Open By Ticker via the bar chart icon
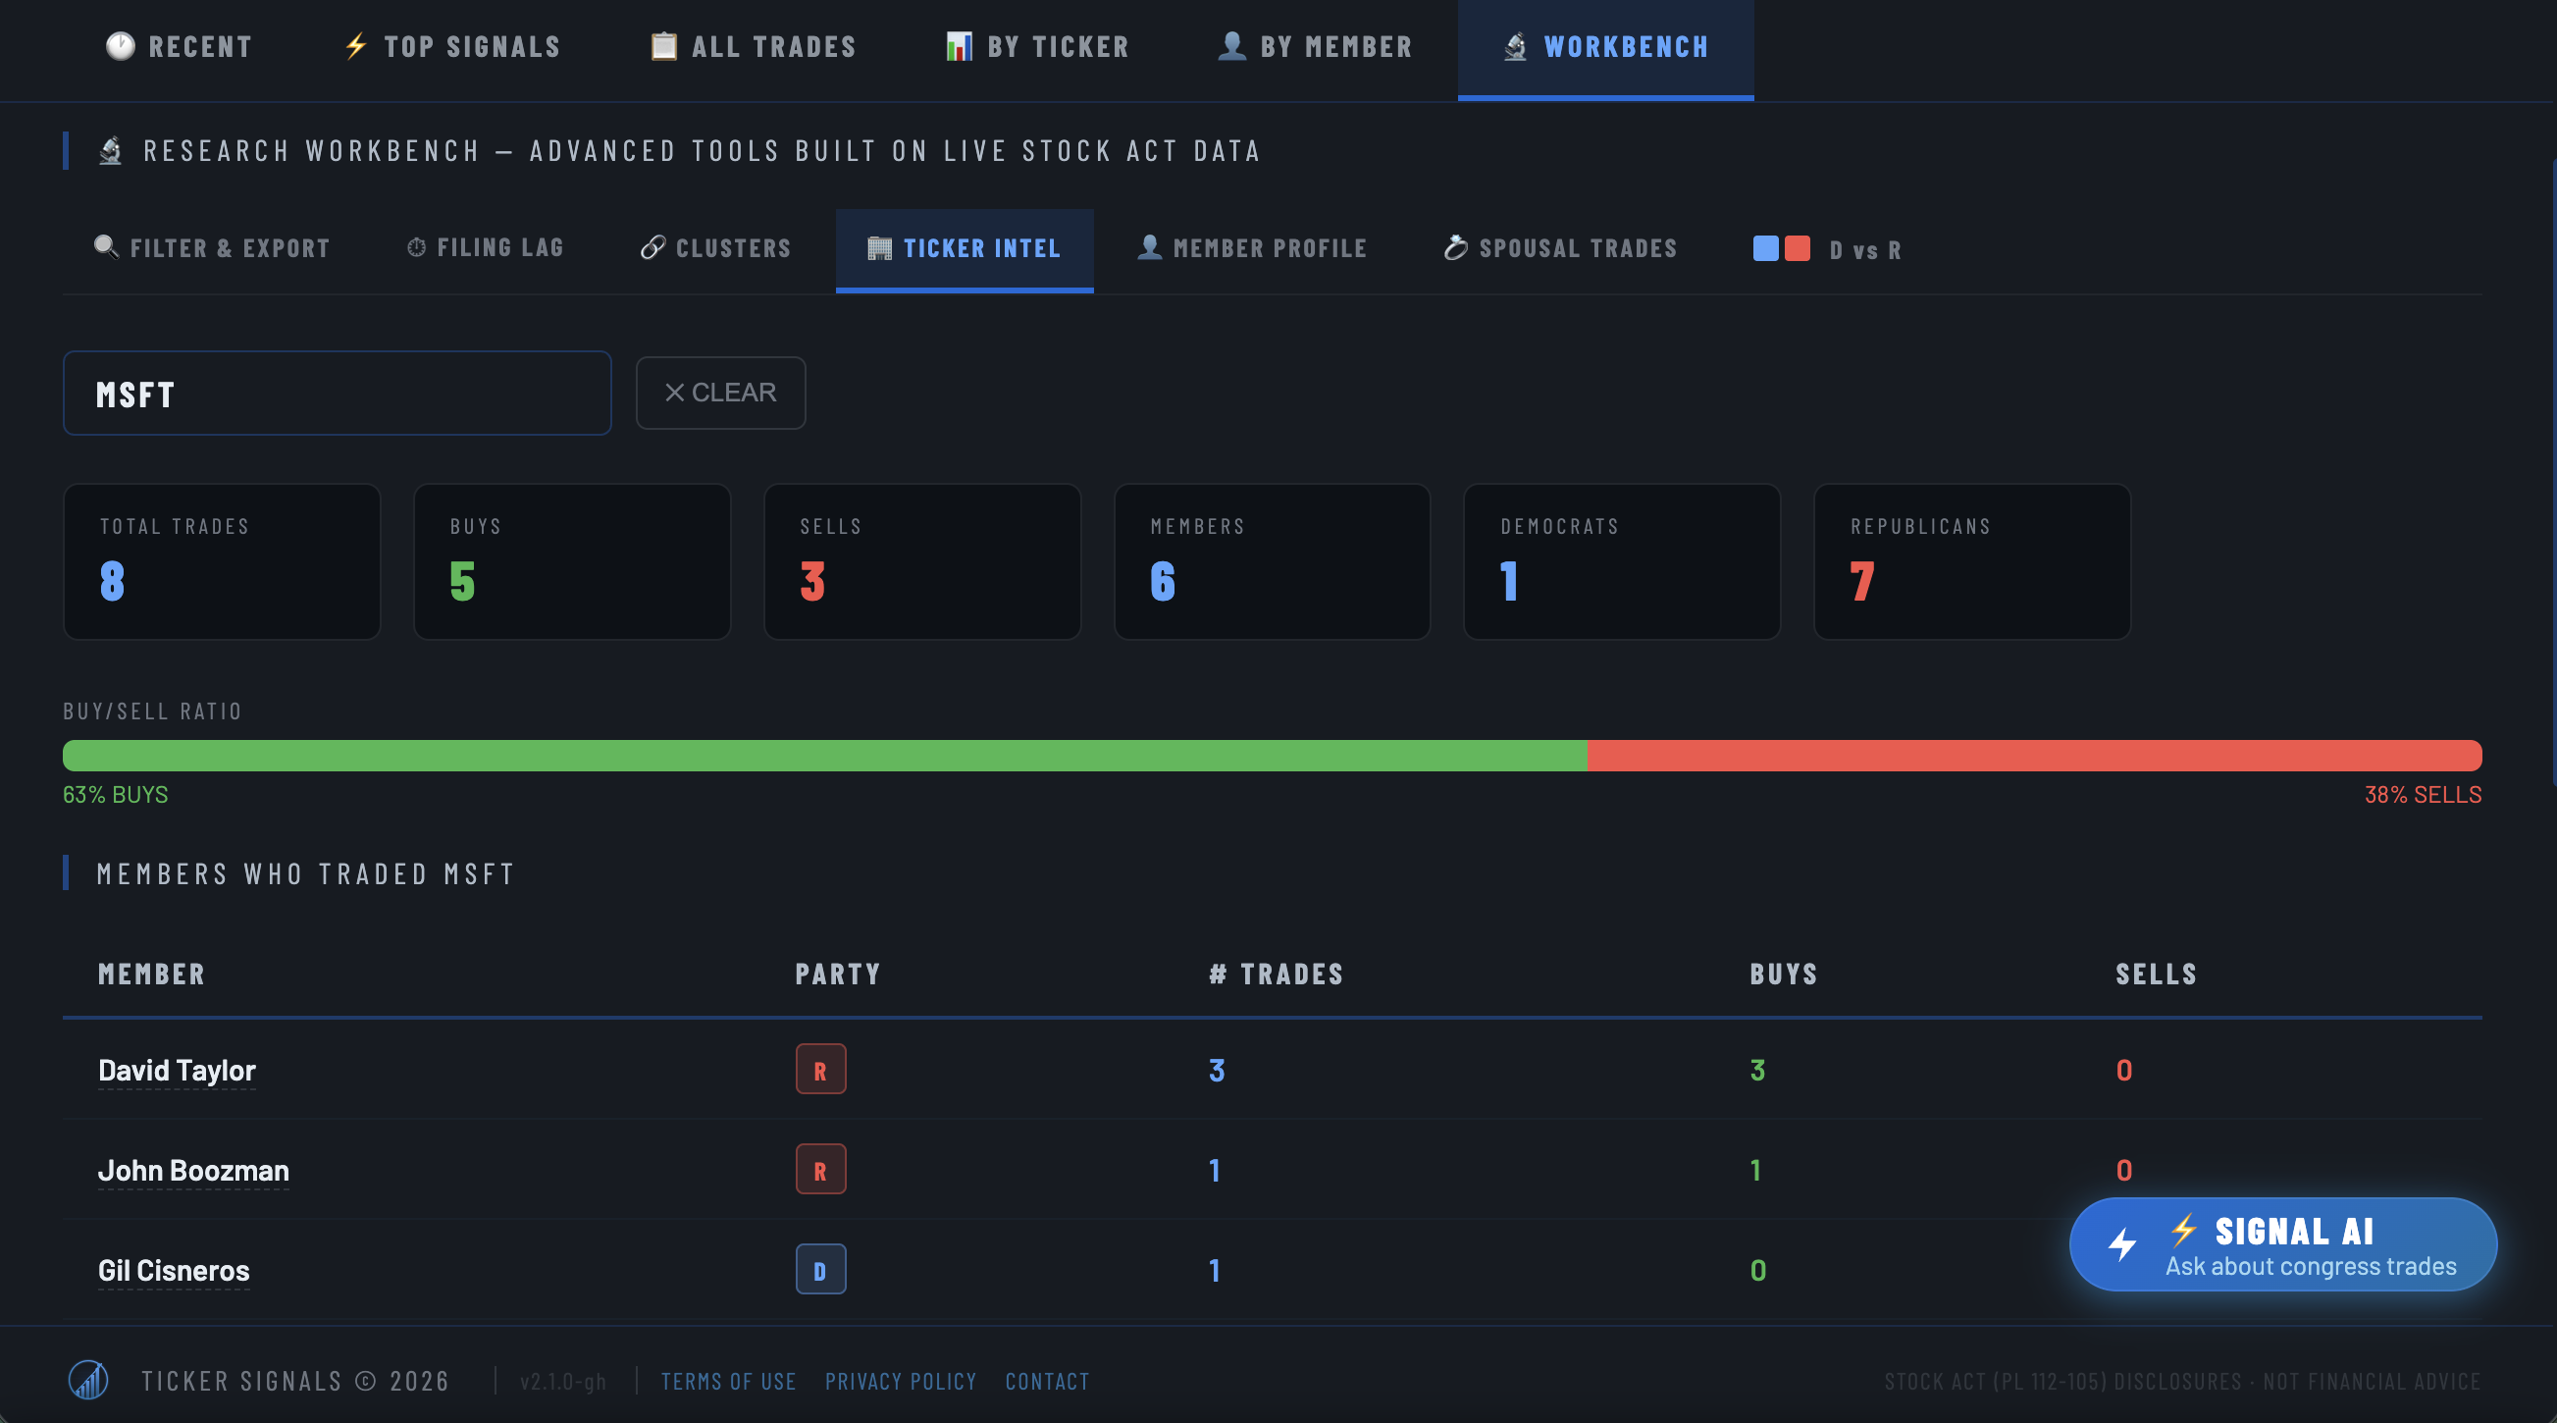Viewport: 2557px width, 1423px height. (958, 47)
